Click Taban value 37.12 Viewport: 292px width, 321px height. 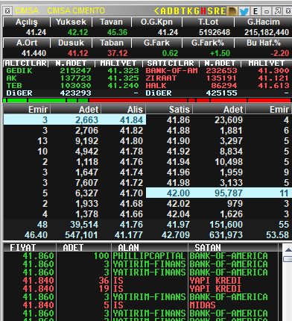point(118,53)
